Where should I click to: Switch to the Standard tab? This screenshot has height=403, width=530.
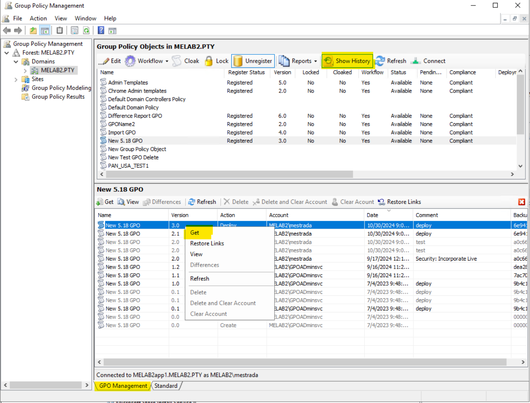coord(166,386)
